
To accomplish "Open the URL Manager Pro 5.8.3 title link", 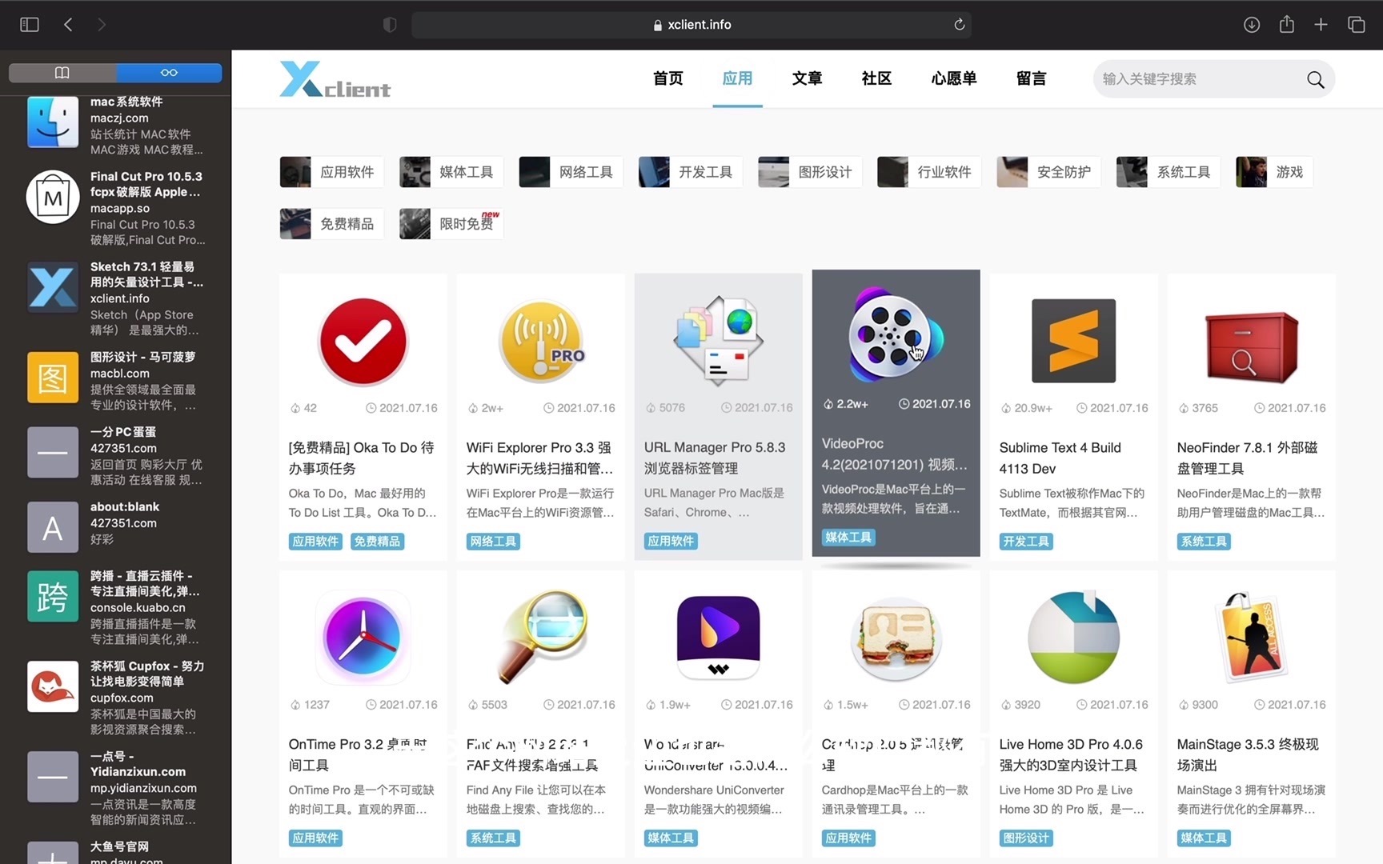I will (715, 458).
